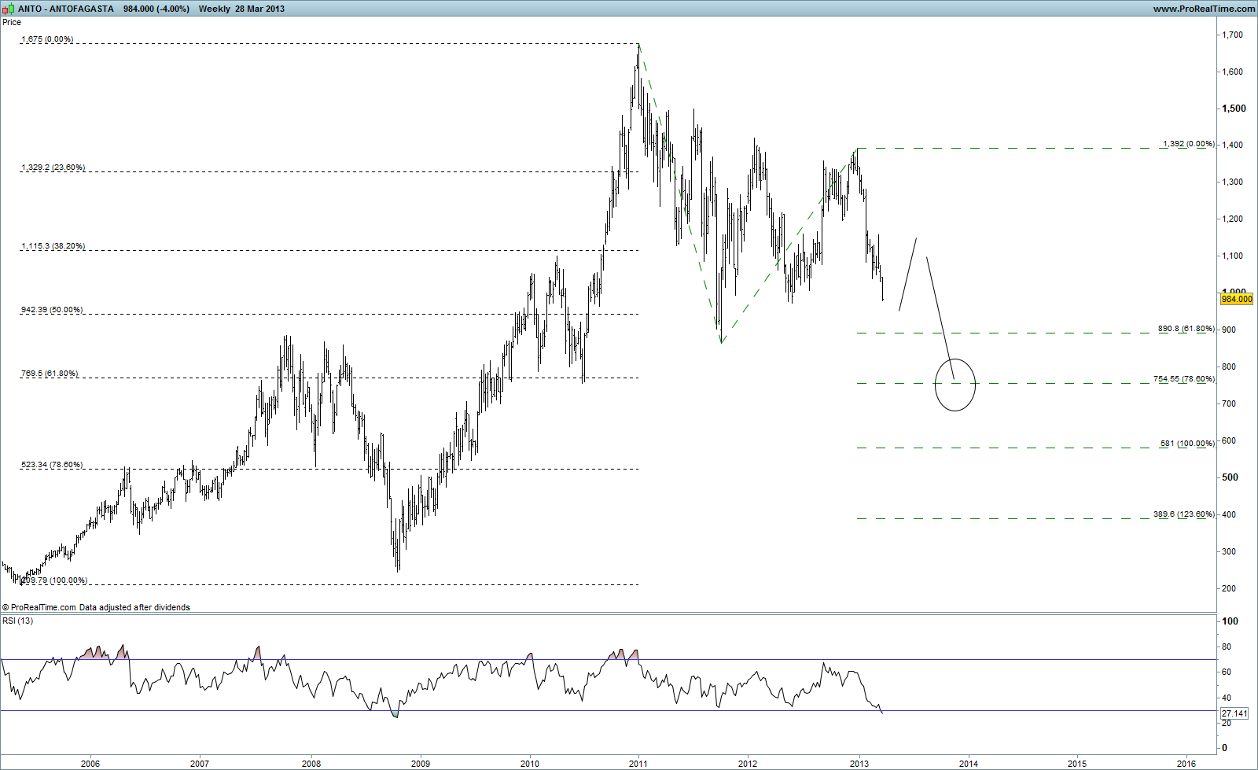Click the candlestick chart icon beside ANTO

click(x=9, y=9)
